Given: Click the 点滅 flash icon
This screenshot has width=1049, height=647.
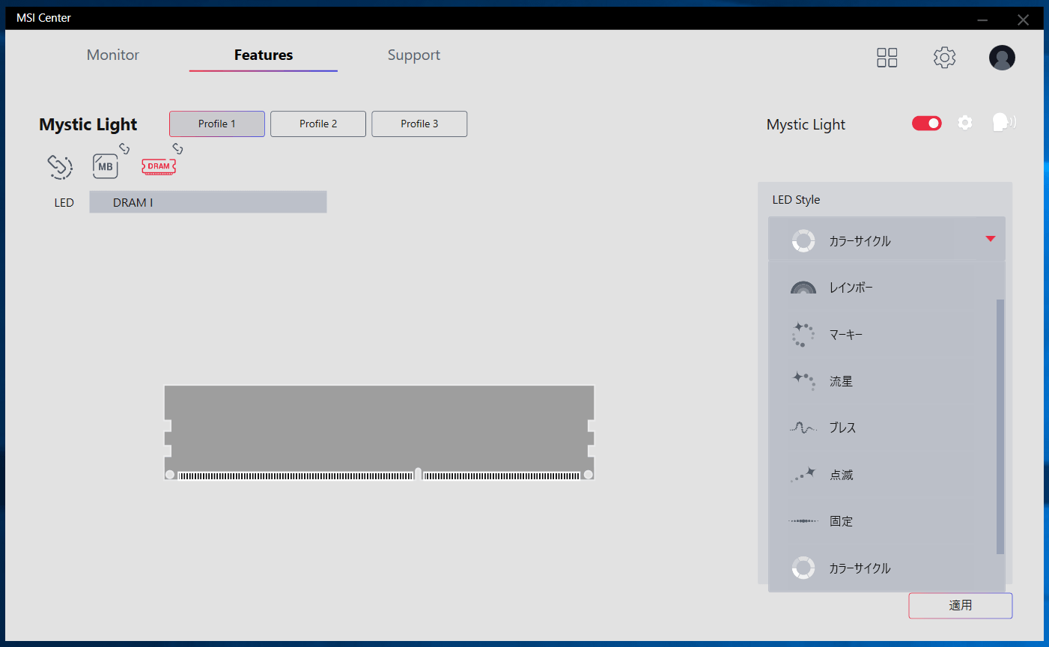Looking at the screenshot, I should pos(803,475).
